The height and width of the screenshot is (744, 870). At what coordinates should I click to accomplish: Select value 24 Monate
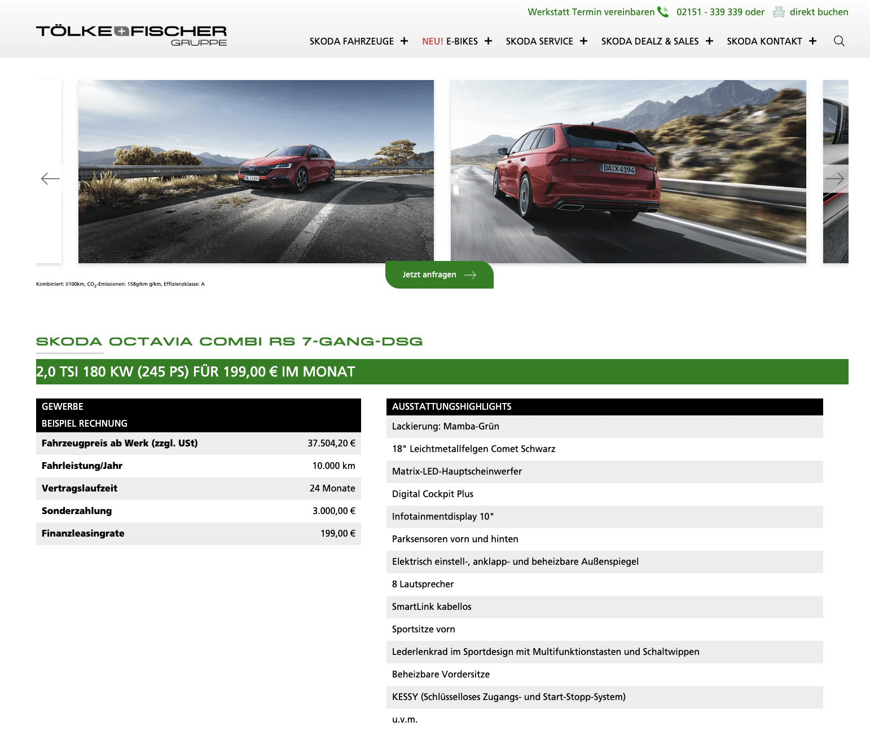(x=332, y=488)
